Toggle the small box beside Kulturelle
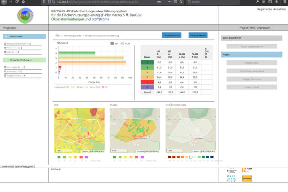This screenshot has width=288, height=192. [5, 72]
